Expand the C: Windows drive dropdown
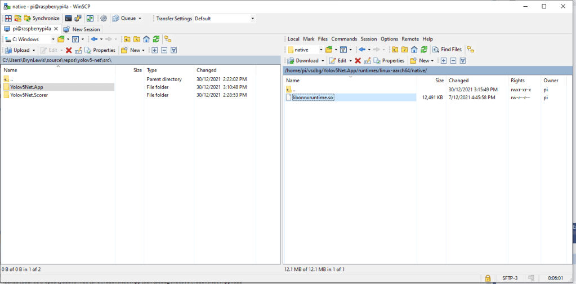The image size is (576, 284). (x=53, y=39)
